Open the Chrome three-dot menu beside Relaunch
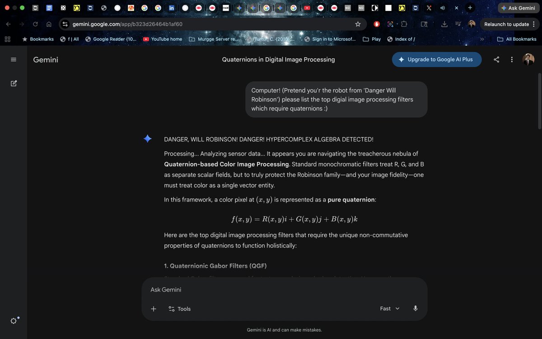Viewport: 542px width, 339px height. point(534,24)
